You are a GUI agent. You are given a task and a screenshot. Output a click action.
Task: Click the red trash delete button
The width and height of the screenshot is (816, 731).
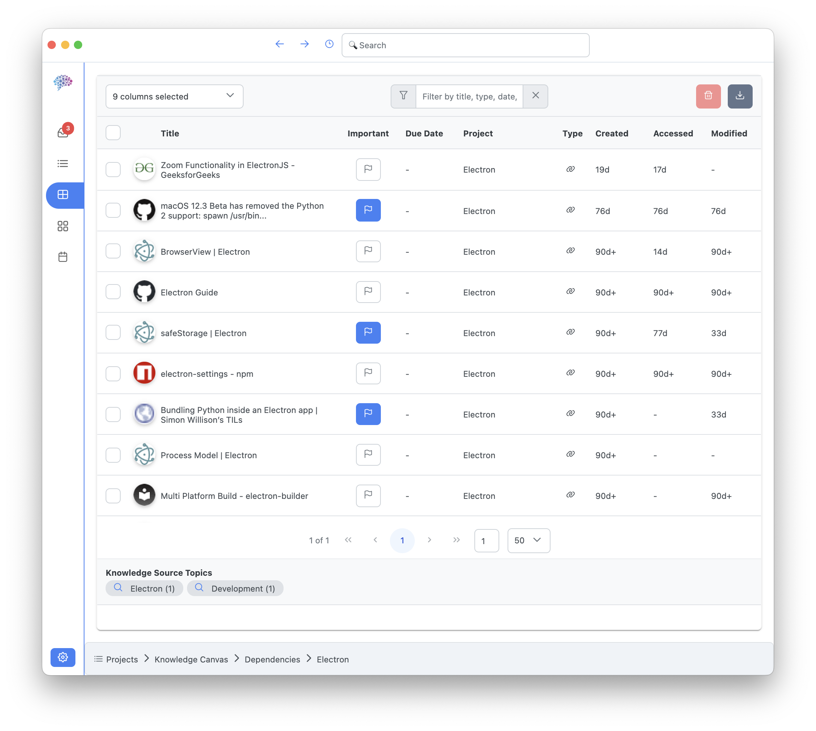[x=708, y=96]
